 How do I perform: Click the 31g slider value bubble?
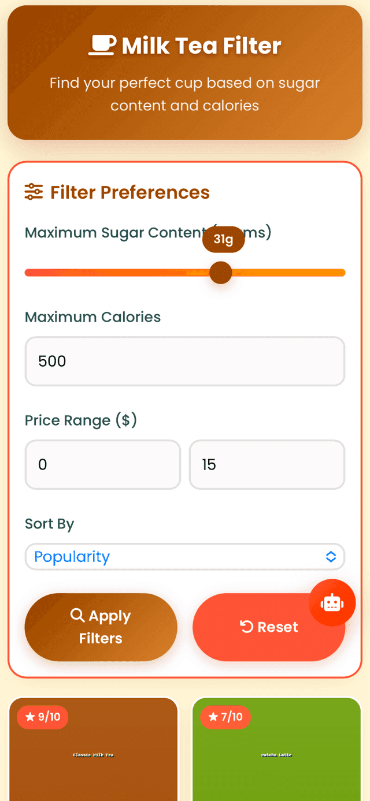point(223,239)
